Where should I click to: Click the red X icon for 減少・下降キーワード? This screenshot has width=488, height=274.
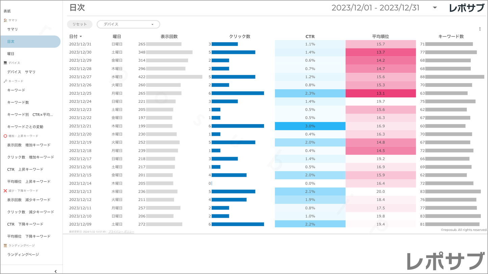(5, 191)
